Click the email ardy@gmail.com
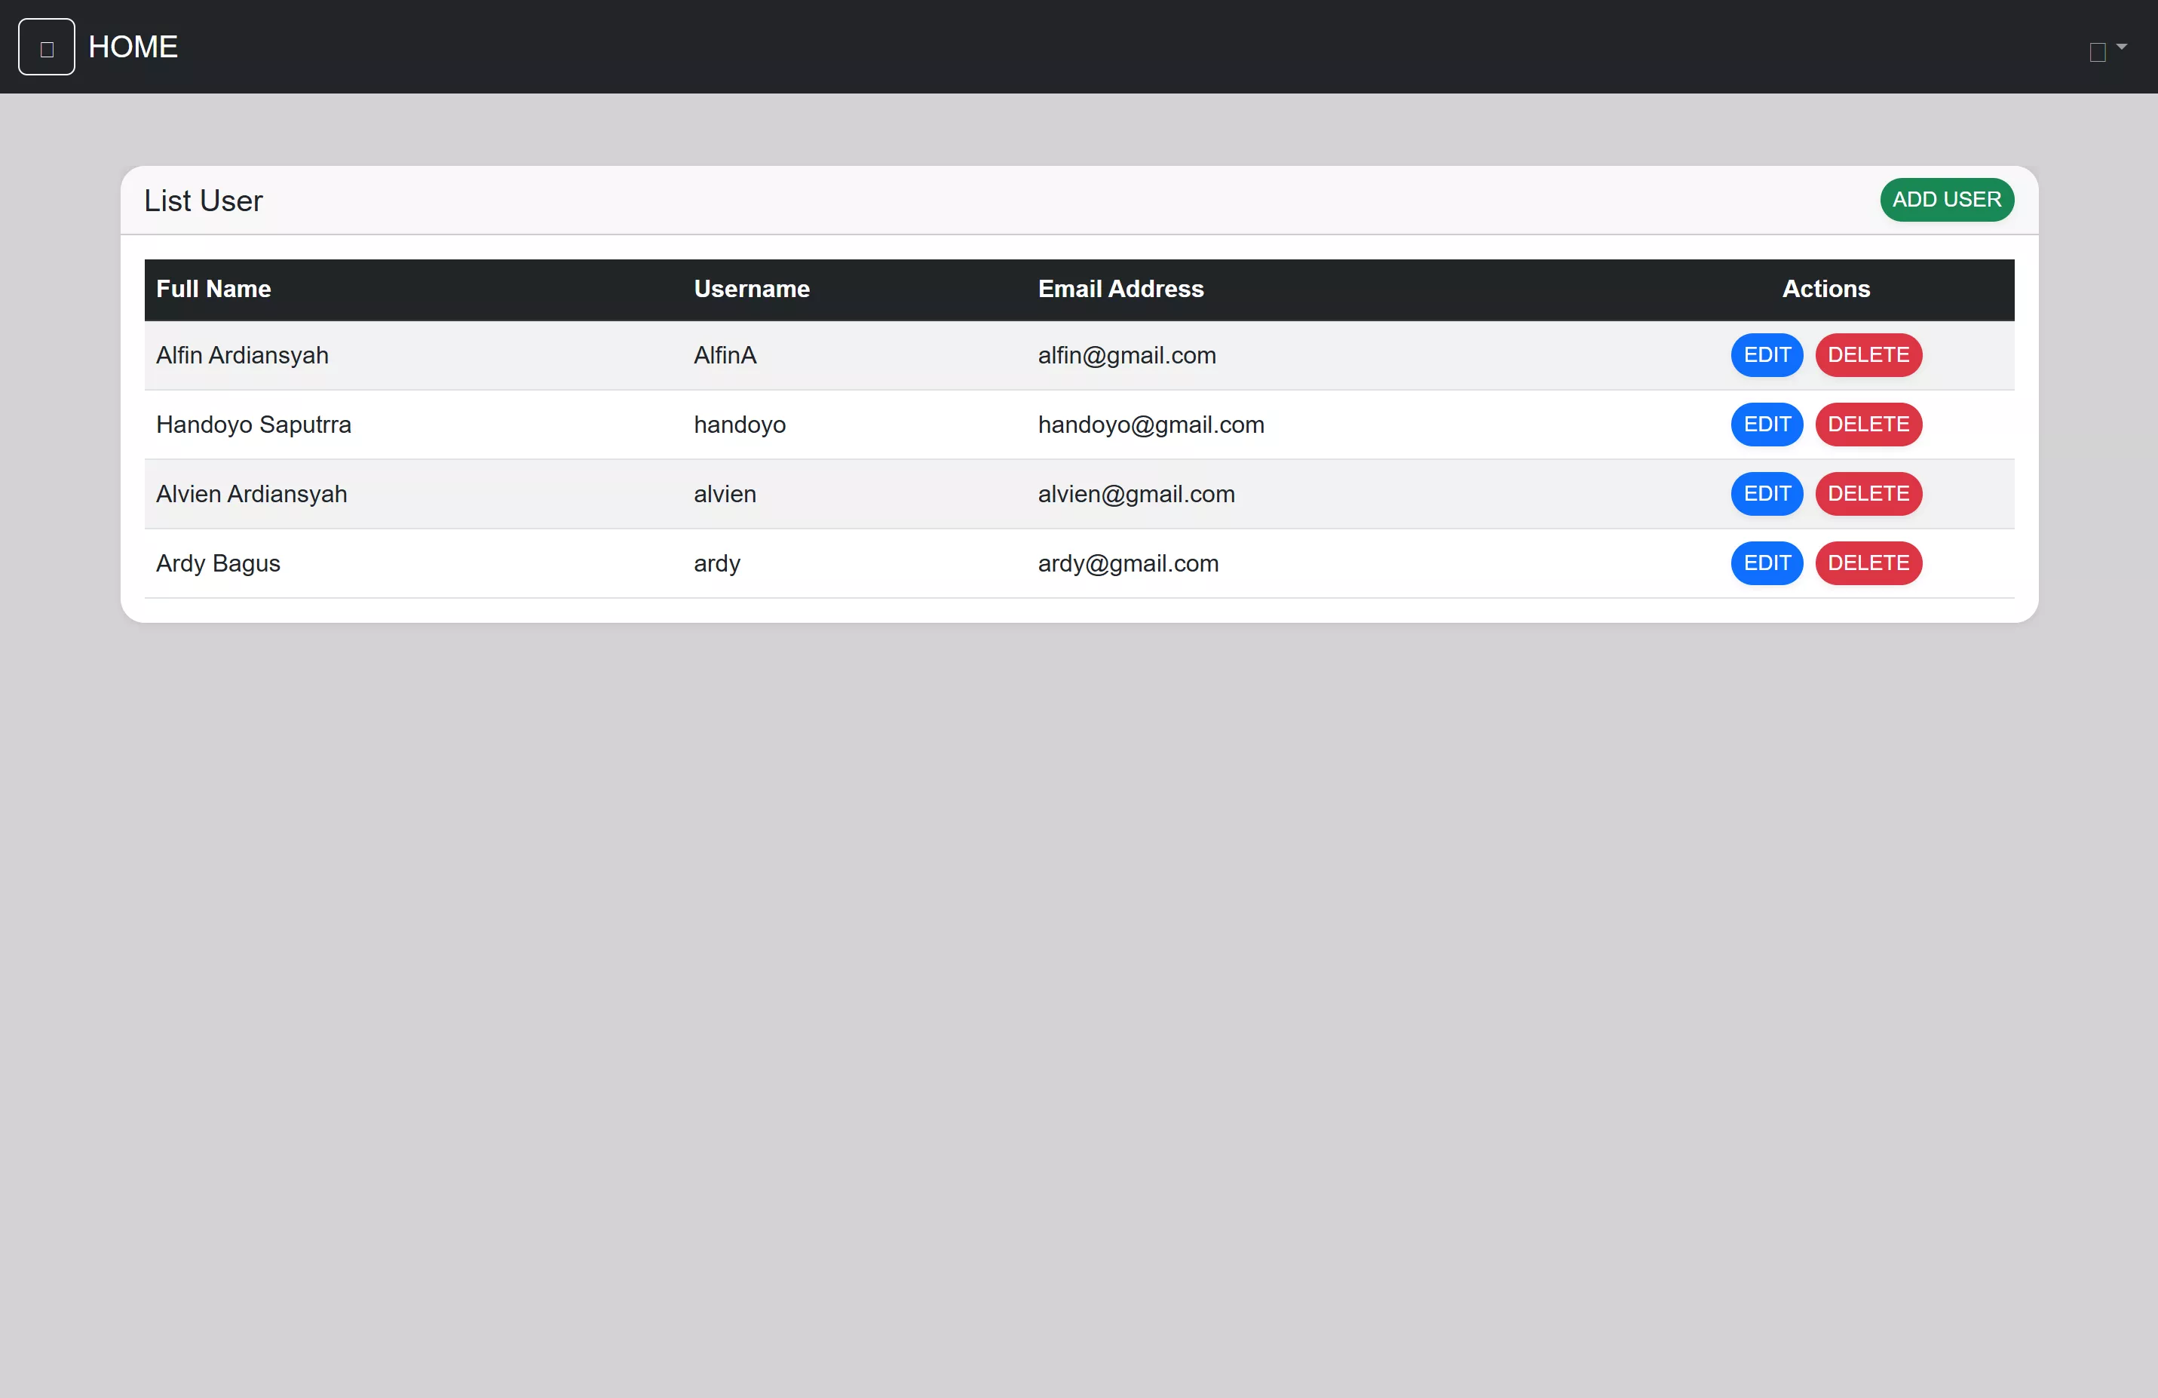Image resolution: width=2158 pixels, height=1398 pixels. (1128, 563)
